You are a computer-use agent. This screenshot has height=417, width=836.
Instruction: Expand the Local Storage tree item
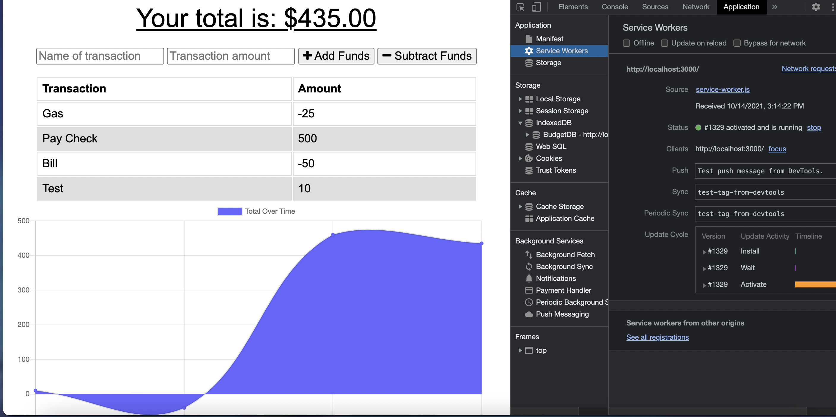tap(521, 99)
